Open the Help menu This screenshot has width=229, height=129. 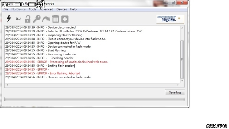(x=73, y=9)
